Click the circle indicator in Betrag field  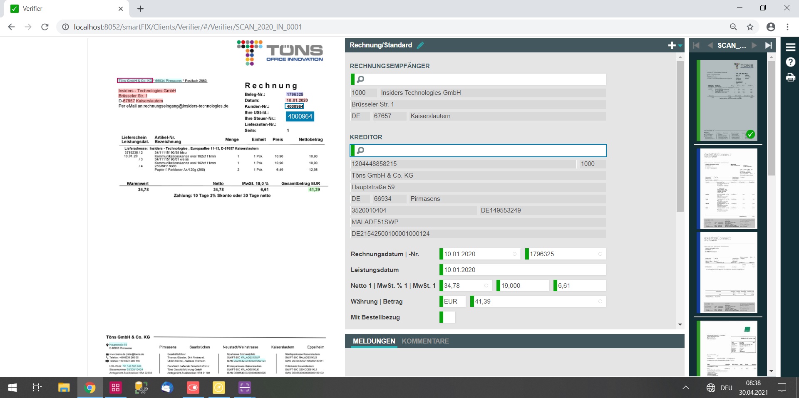(600, 302)
